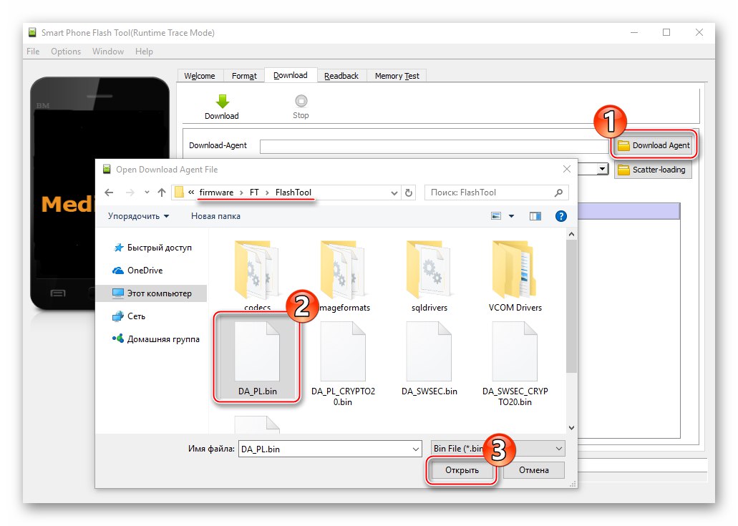The height and width of the screenshot is (526, 738).
Task: Click the Stop icon in toolbar
Action: (x=301, y=101)
